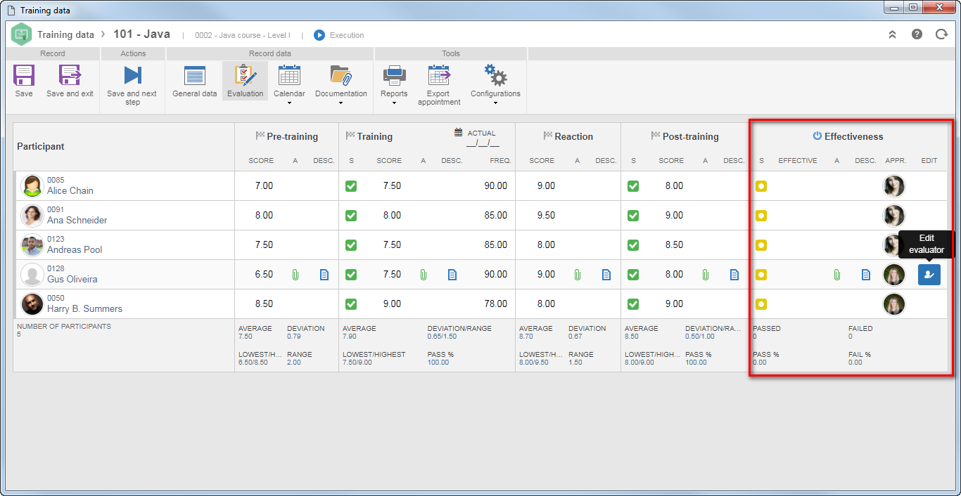Toggle Ana Schneider post-training status checkbox
Screen dimensions: 961x496
(633, 216)
